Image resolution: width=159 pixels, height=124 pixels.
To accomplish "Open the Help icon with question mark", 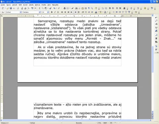I will (x=96, y=8).
